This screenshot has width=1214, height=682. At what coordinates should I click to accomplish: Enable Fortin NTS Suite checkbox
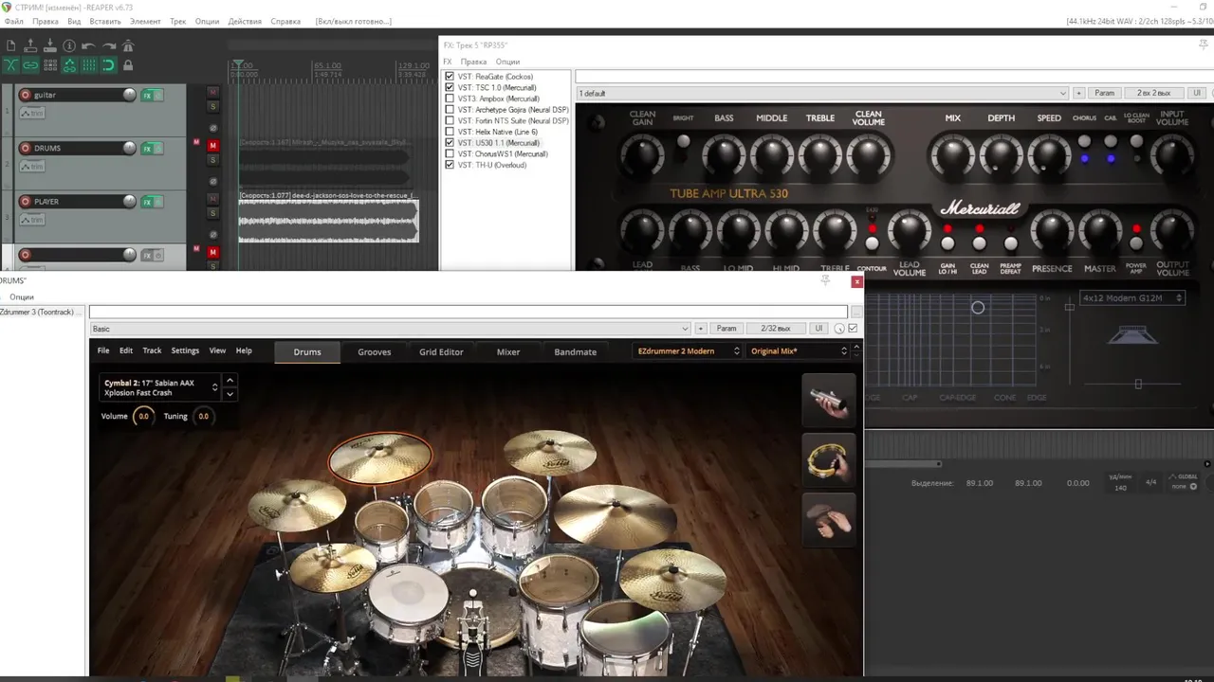point(450,120)
